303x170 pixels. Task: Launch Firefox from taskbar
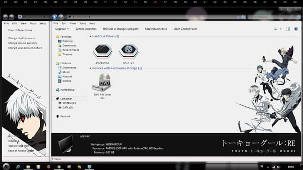[48, 167]
